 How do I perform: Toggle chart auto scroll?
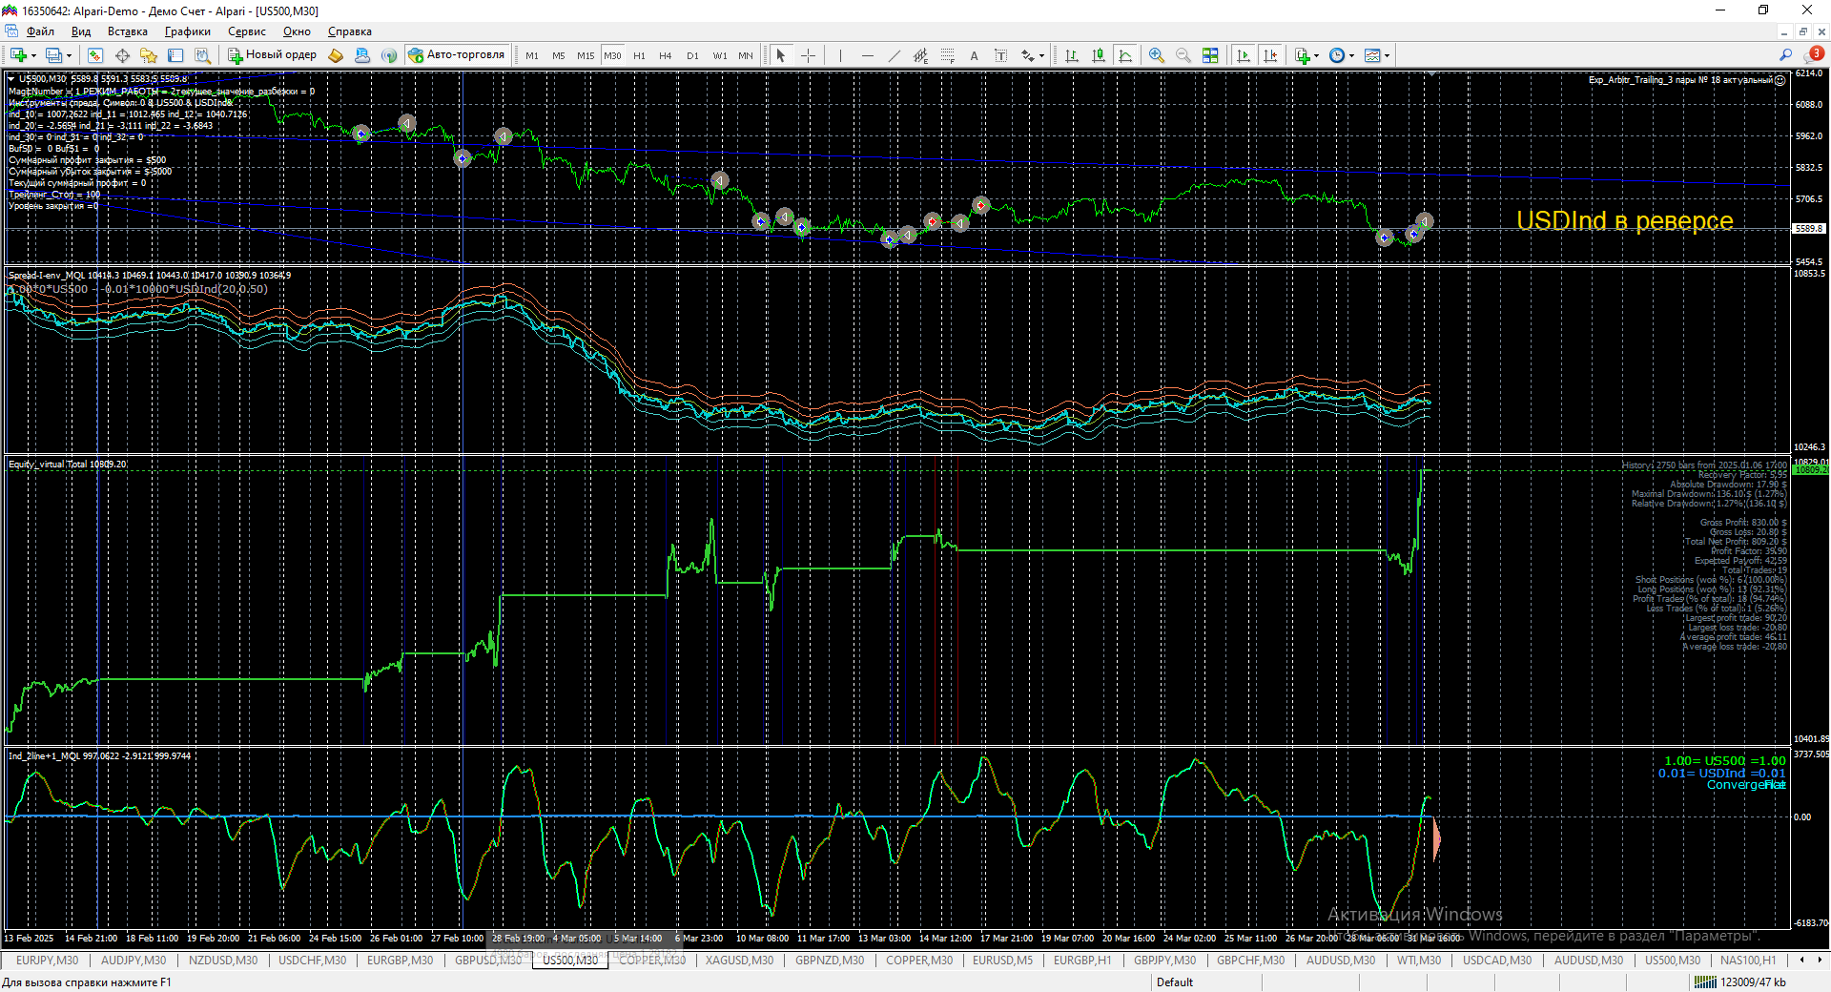click(x=1244, y=55)
